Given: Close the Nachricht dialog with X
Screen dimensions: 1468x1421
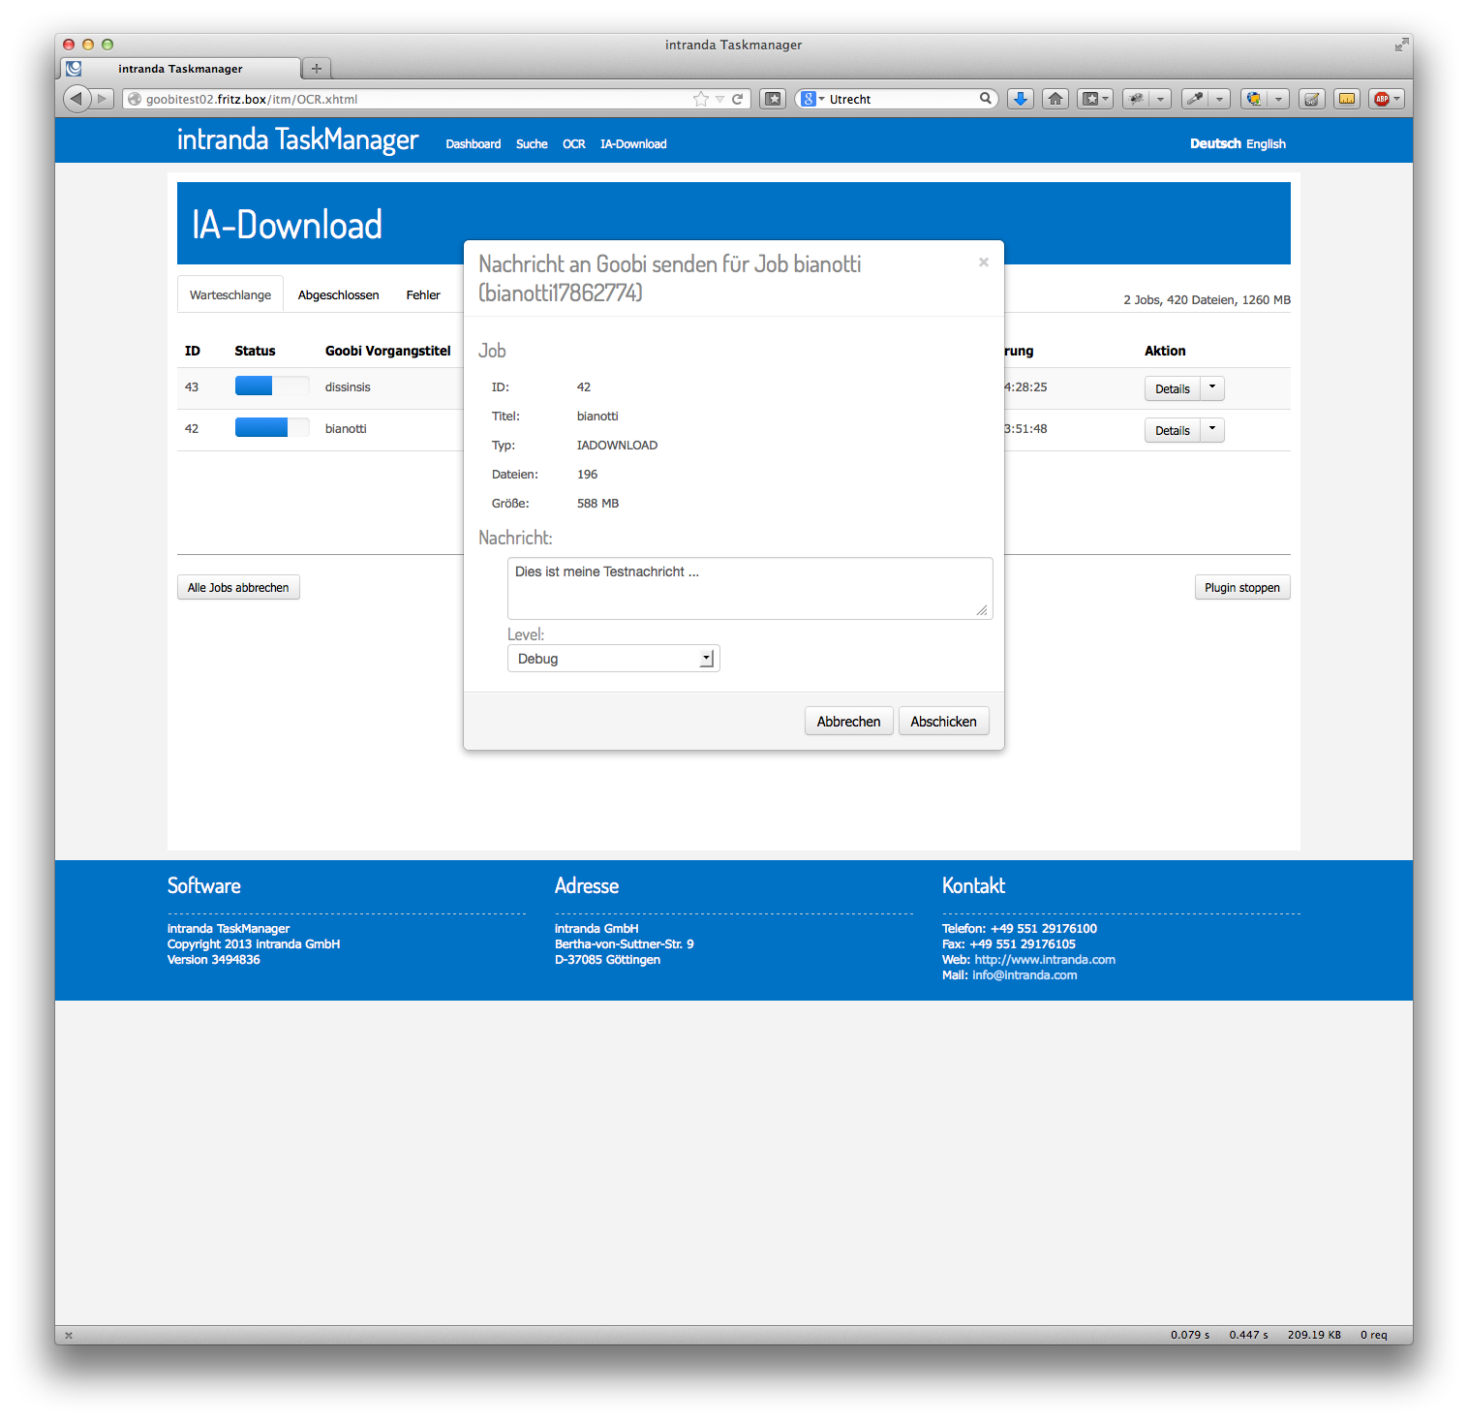Looking at the screenshot, I should click(984, 263).
